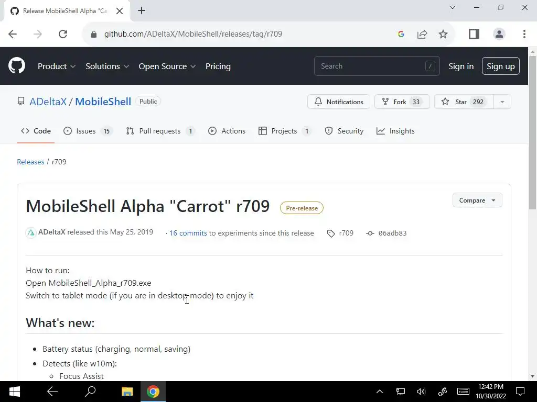The width and height of the screenshot is (537, 402).
Task: Open the touch keyboard icon
Action: pos(463,392)
